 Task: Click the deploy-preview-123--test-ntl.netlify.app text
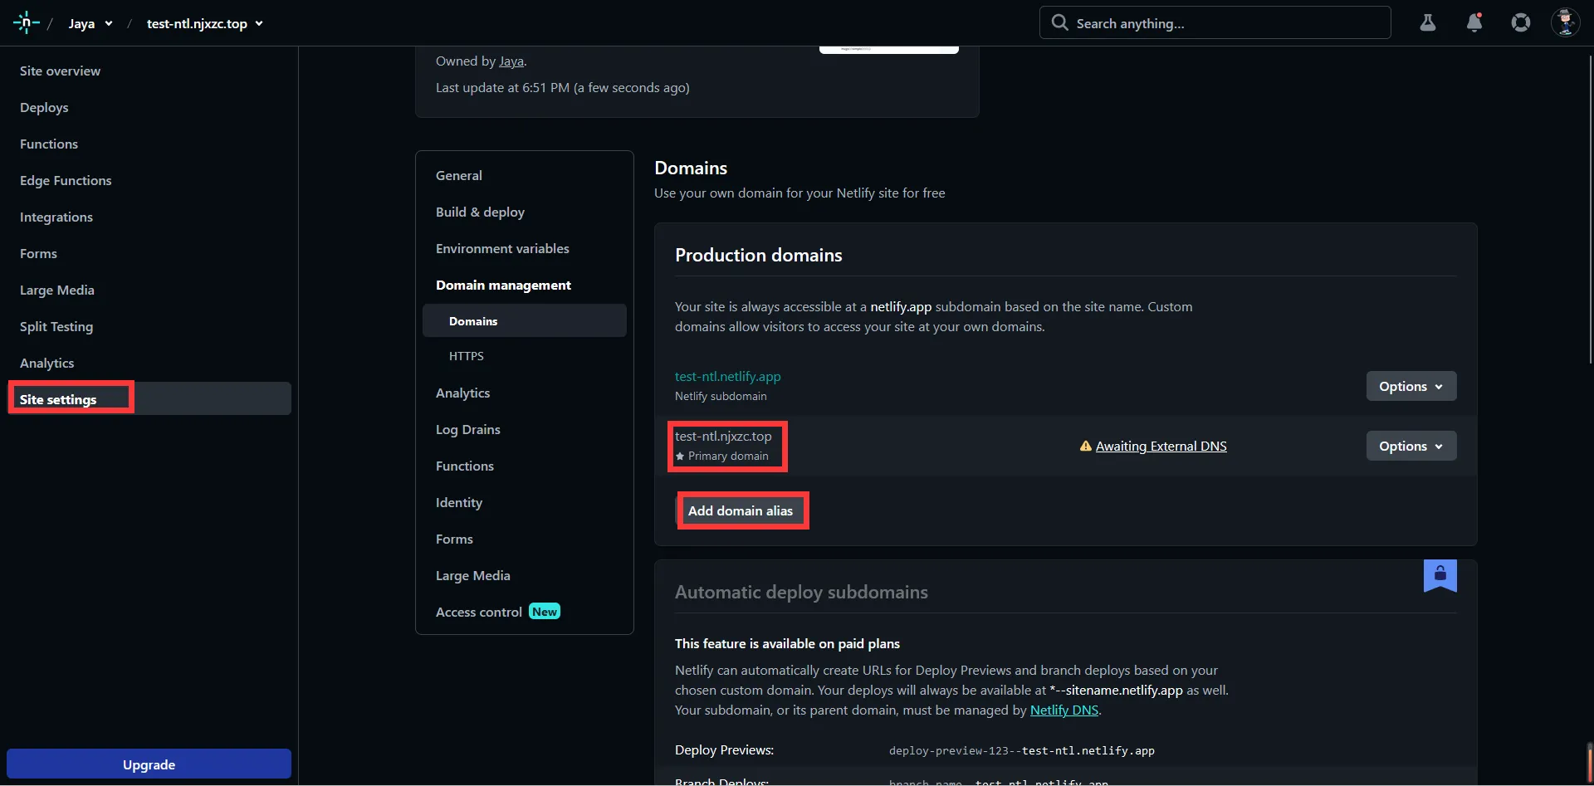pyautogui.click(x=1022, y=751)
